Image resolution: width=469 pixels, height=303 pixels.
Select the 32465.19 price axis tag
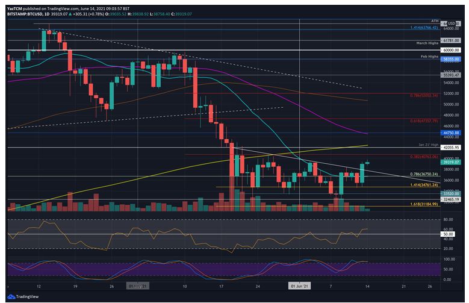pyautogui.click(x=451, y=199)
